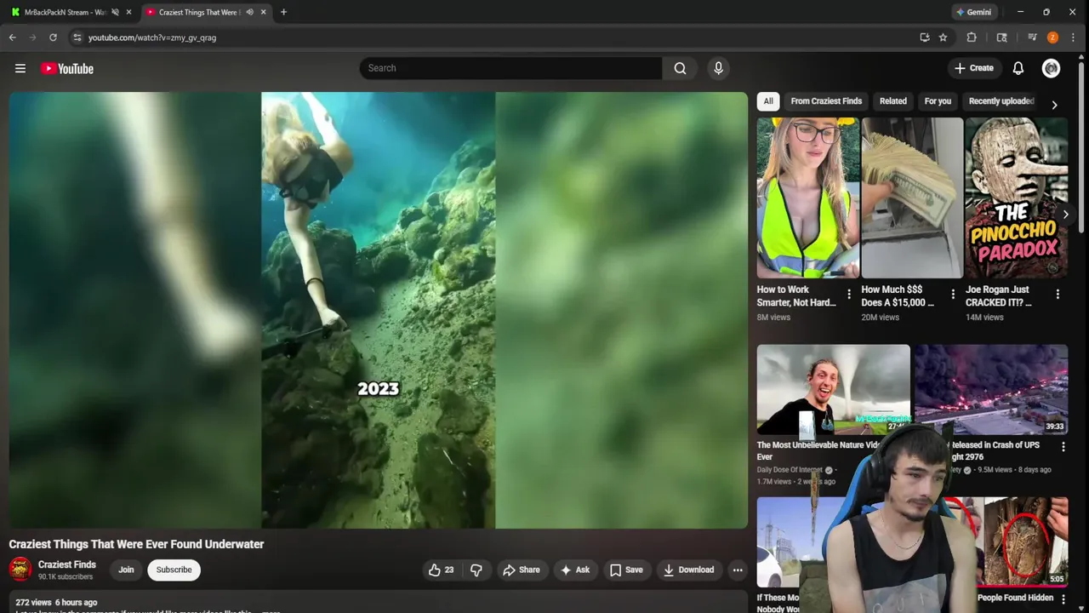The height and width of the screenshot is (613, 1089).
Task: Open the YouTube account avatar menu
Action: (x=1051, y=68)
